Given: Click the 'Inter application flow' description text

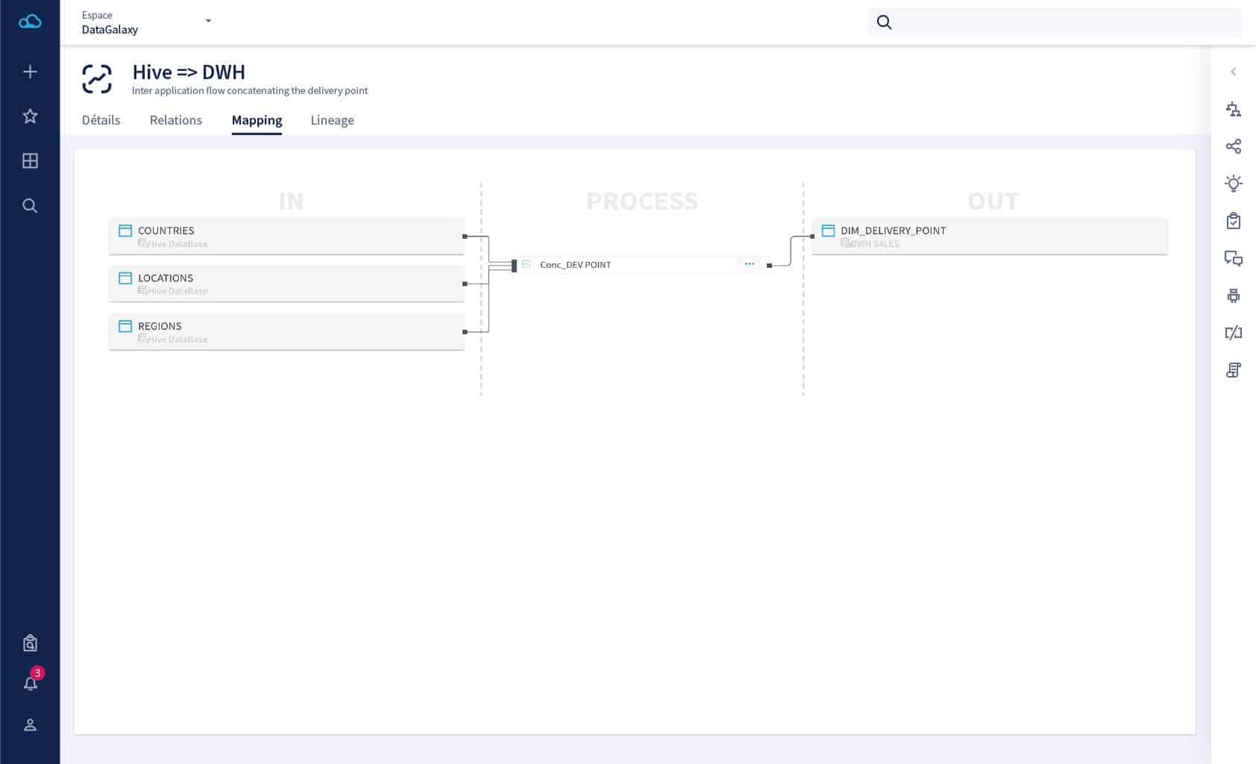Looking at the screenshot, I should 250,91.
